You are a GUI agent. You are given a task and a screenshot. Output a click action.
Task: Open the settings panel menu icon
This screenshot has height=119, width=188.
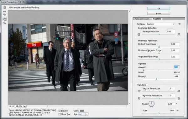tap(179, 24)
